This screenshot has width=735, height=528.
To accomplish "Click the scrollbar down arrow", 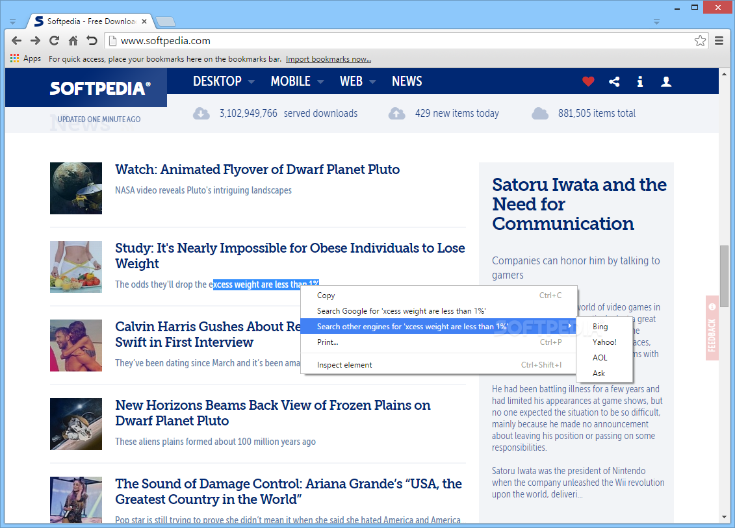I will [x=724, y=517].
